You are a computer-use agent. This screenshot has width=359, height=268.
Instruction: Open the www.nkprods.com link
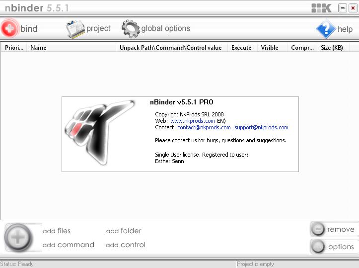[x=193, y=121]
